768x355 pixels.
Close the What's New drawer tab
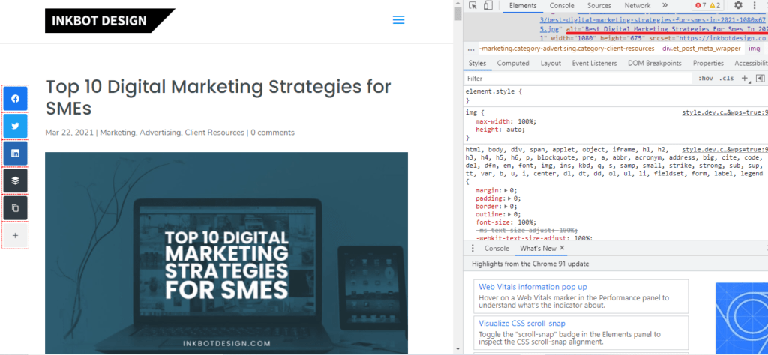click(x=562, y=248)
